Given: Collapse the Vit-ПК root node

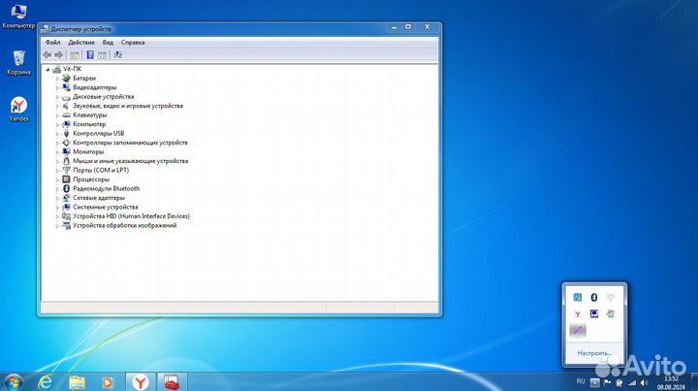Looking at the screenshot, I should point(48,69).
